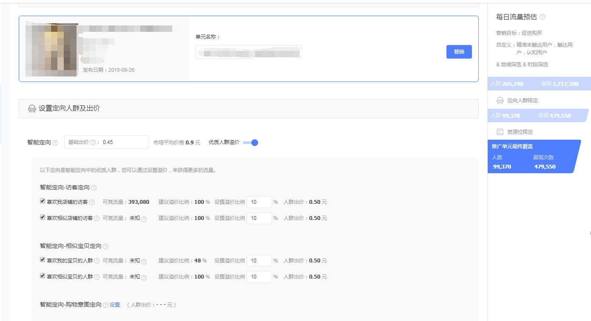The image size is (591, 321).
Task: Click help icon next to 智能定向-访客定向
Action: tap(94, 188)
